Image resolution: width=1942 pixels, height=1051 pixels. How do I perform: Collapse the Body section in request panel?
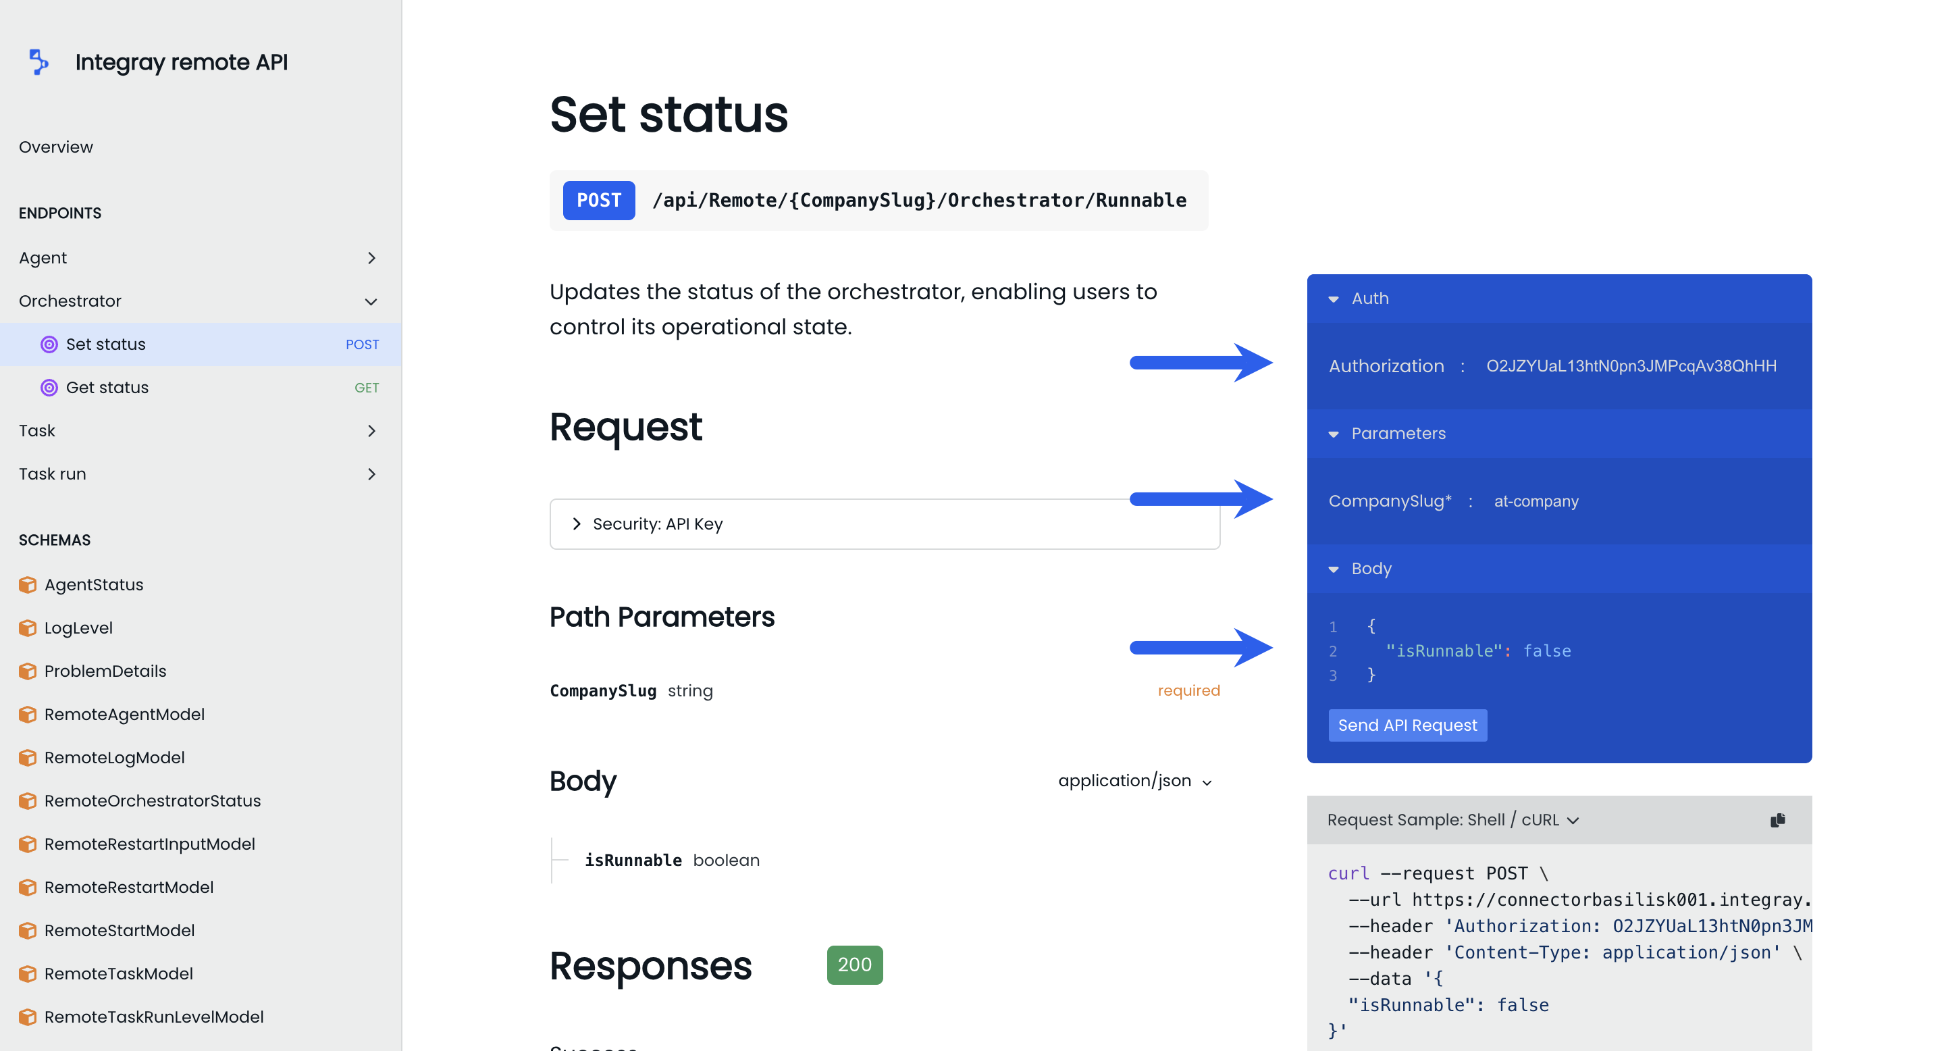click(x=1333, y=569)
